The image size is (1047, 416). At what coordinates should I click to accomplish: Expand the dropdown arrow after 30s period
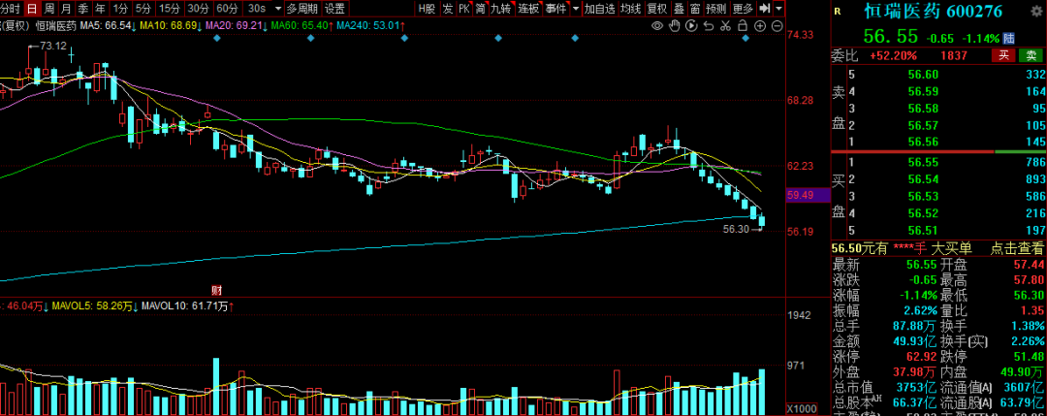pos(277,8)
